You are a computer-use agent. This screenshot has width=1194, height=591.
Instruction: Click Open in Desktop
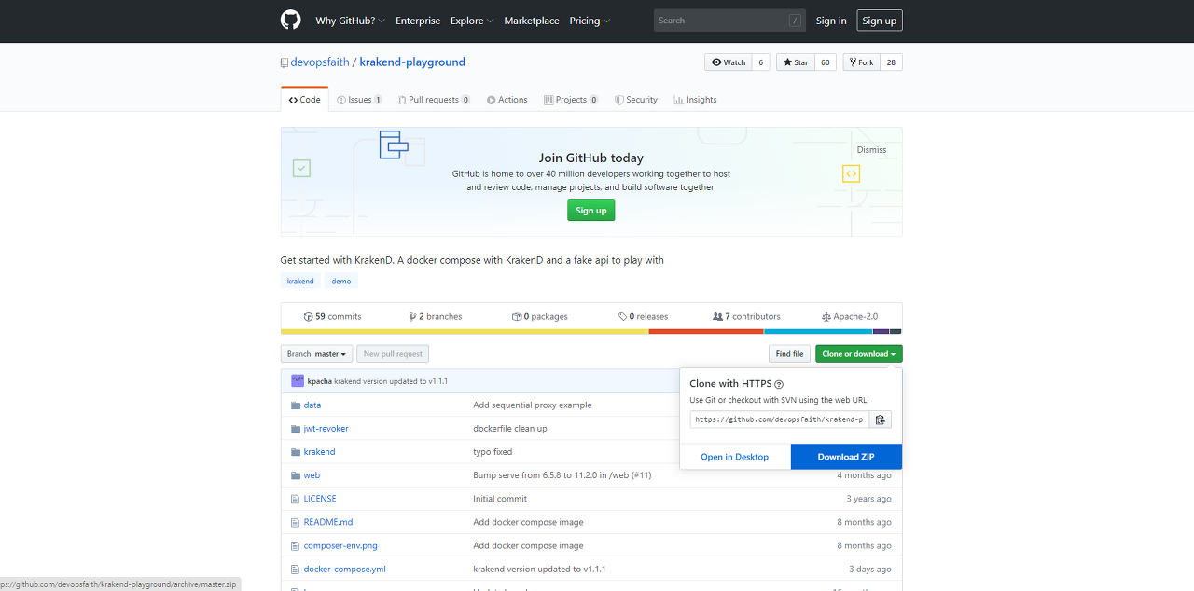(x=735, y=457)
